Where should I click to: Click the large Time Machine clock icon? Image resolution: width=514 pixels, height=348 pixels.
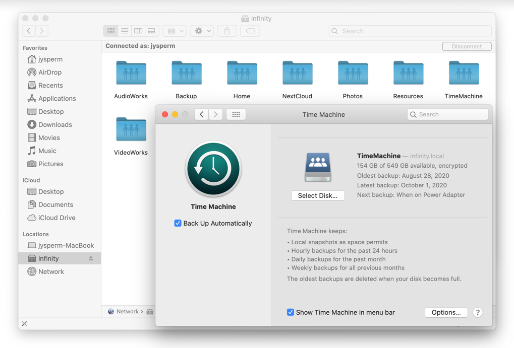tap(213, 169)
